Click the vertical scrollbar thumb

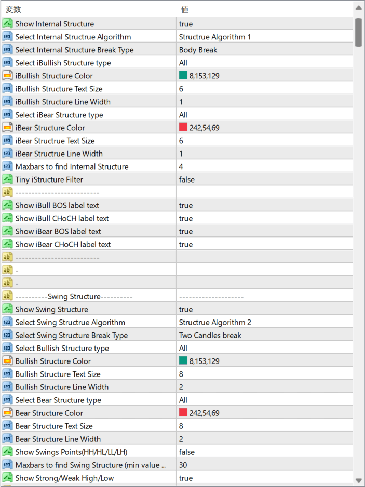(358, 32)
